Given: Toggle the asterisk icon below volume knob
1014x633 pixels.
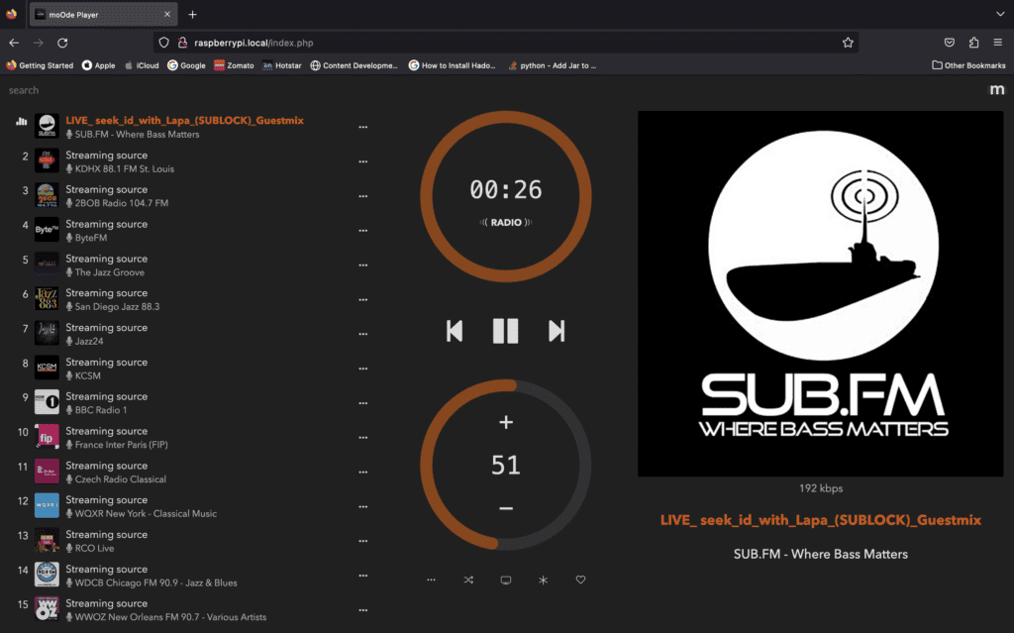Looking at the screenshot, I should click(x=543, y=580).
